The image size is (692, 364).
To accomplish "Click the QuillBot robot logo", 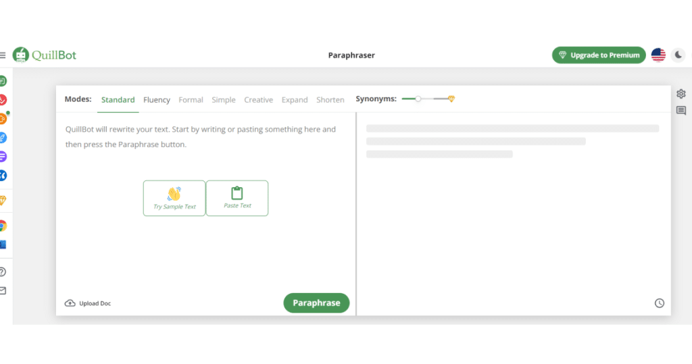I will [x=21, y=55].
